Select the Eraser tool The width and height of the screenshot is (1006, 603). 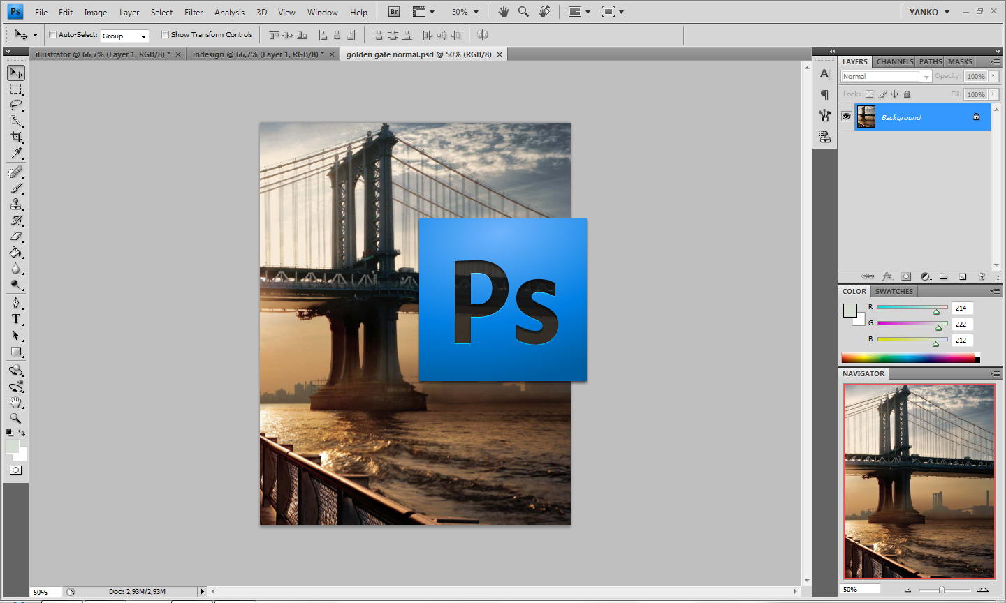(16, 237)
